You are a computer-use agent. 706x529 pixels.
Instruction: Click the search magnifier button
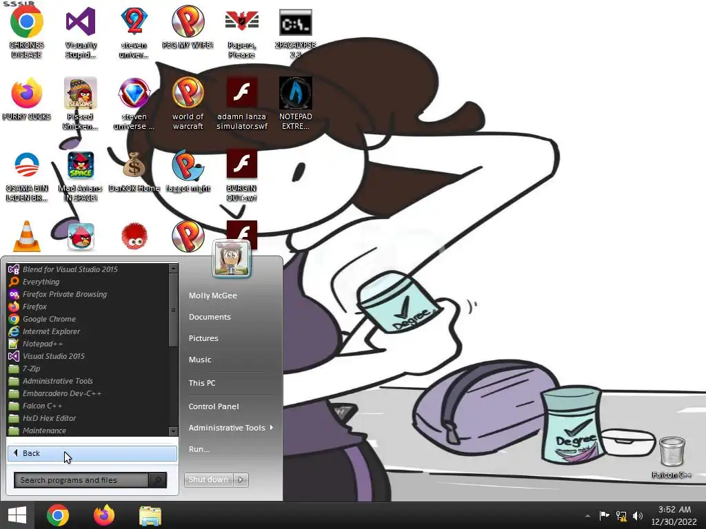click(x=158, y=480)
